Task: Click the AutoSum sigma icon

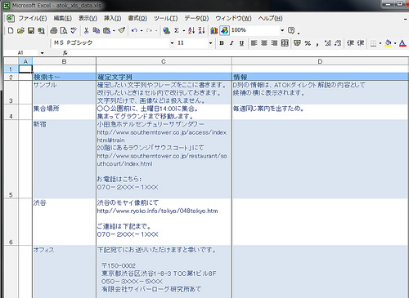Action: [177, 30]
